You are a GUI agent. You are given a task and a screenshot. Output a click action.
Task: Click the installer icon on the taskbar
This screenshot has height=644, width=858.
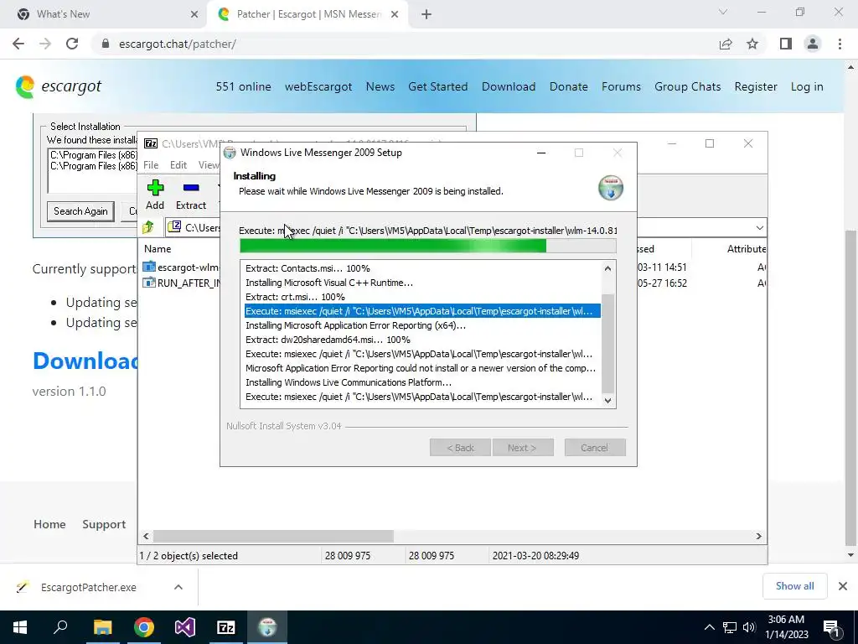[267, 627]
